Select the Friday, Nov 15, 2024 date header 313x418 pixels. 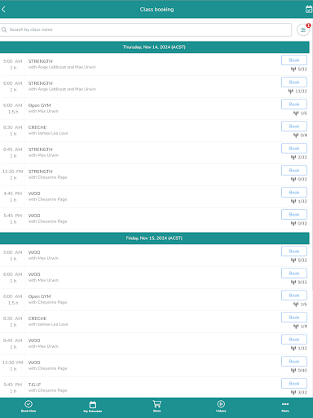tap(154, 238)
